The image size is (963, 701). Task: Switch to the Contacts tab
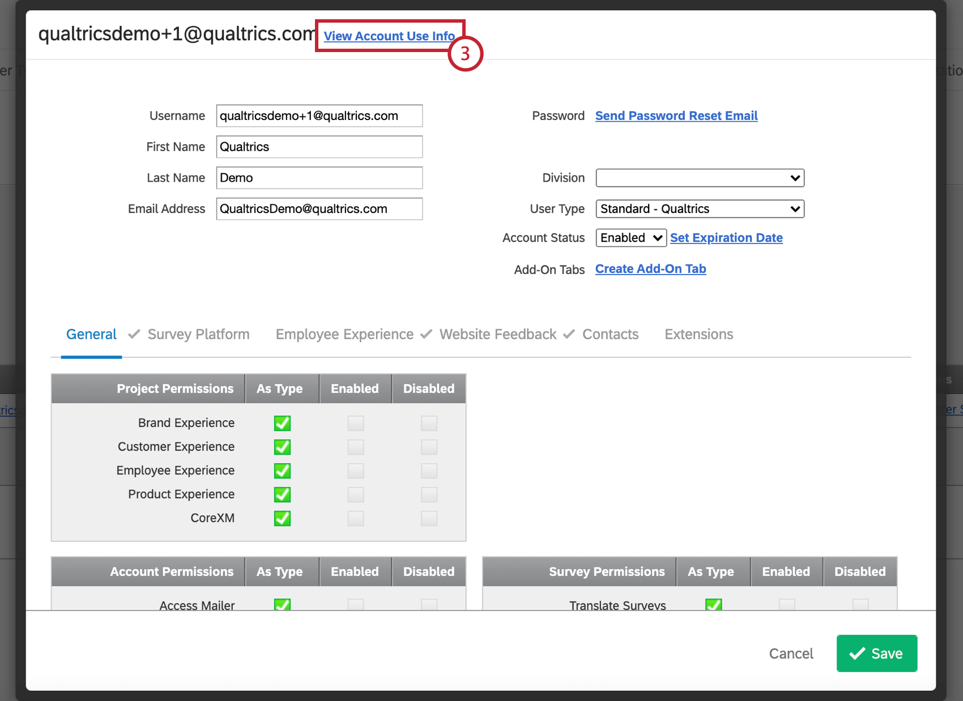point(610,334)
